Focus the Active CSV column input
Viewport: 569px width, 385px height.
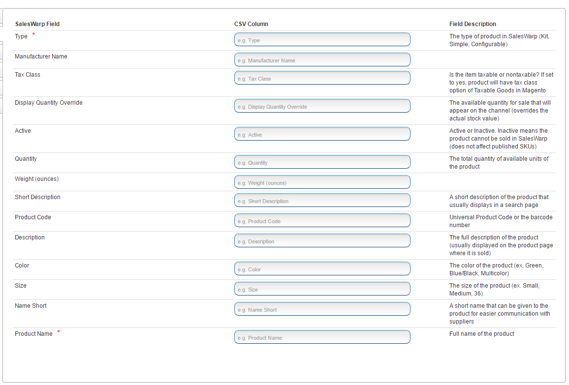click(322, 134)
